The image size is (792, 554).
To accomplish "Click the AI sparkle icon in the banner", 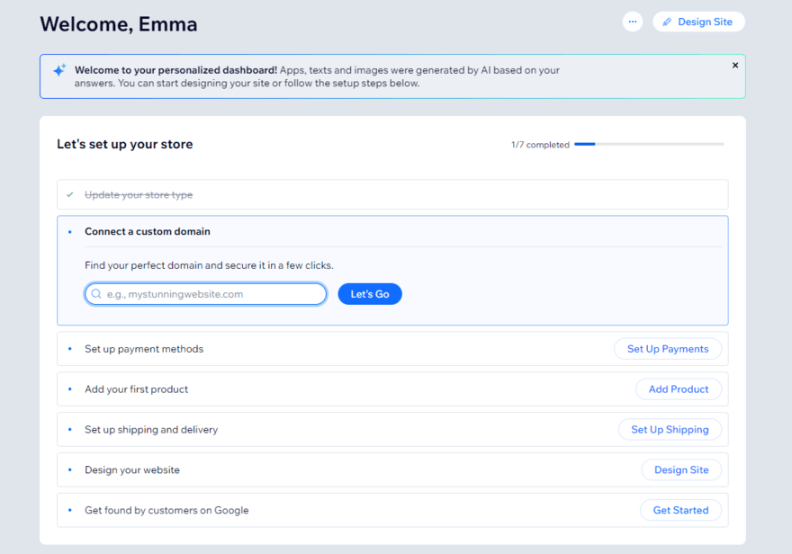I will (59, 70).
